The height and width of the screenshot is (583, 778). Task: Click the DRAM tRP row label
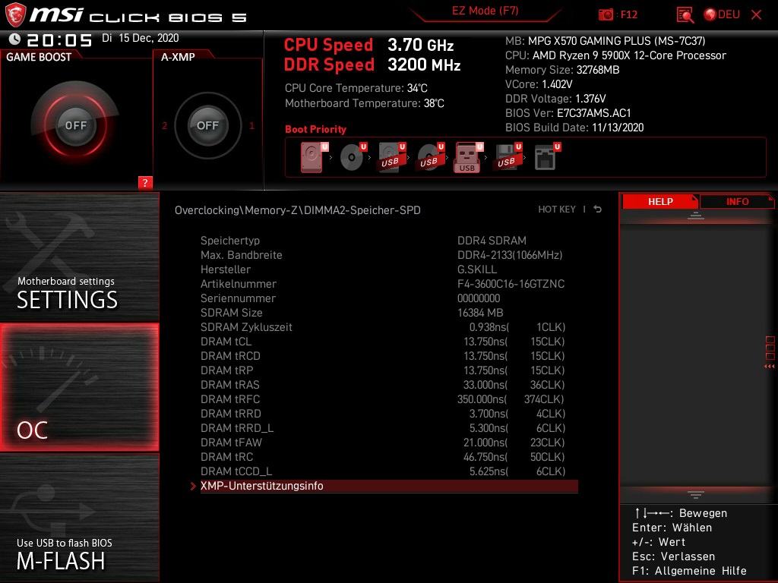click(x=226, y=370)
